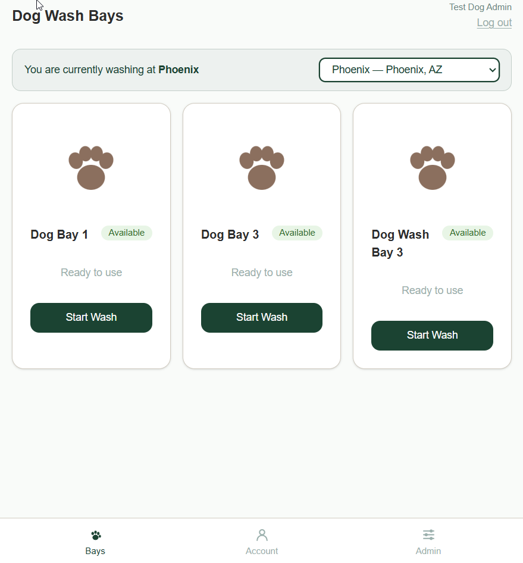The image size is (523, 563).
Task: Click the paw icon on Dog Bay 3 card
Action: 262,168
